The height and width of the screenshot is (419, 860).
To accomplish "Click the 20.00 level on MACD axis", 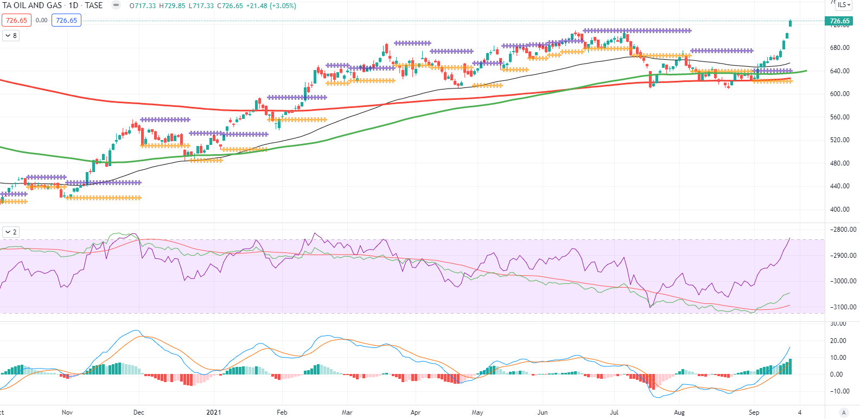I will click(838, 341).
